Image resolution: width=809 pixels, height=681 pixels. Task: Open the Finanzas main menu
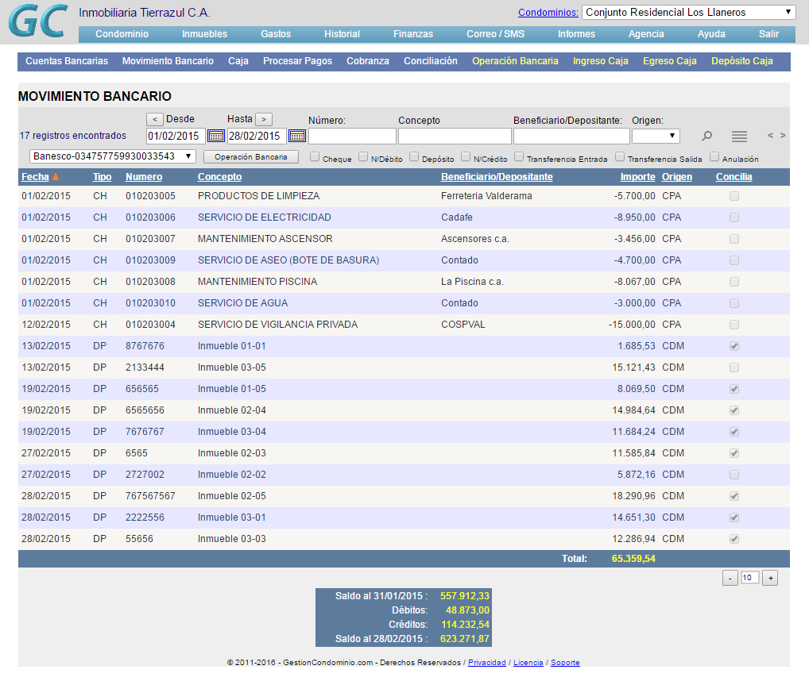[412, 34]
